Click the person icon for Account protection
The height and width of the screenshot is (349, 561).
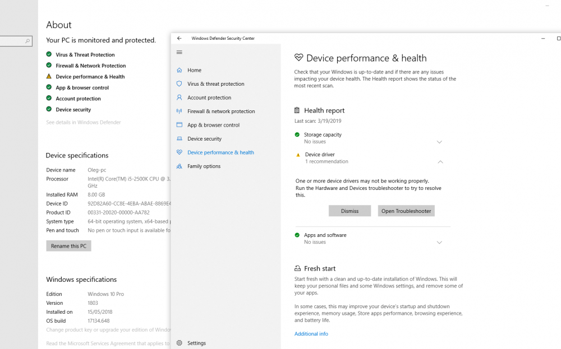[x=180, y=97]
